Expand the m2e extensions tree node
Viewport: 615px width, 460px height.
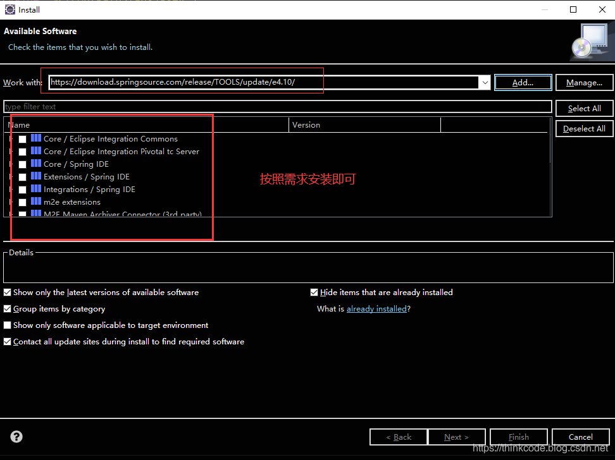(10, 202)
